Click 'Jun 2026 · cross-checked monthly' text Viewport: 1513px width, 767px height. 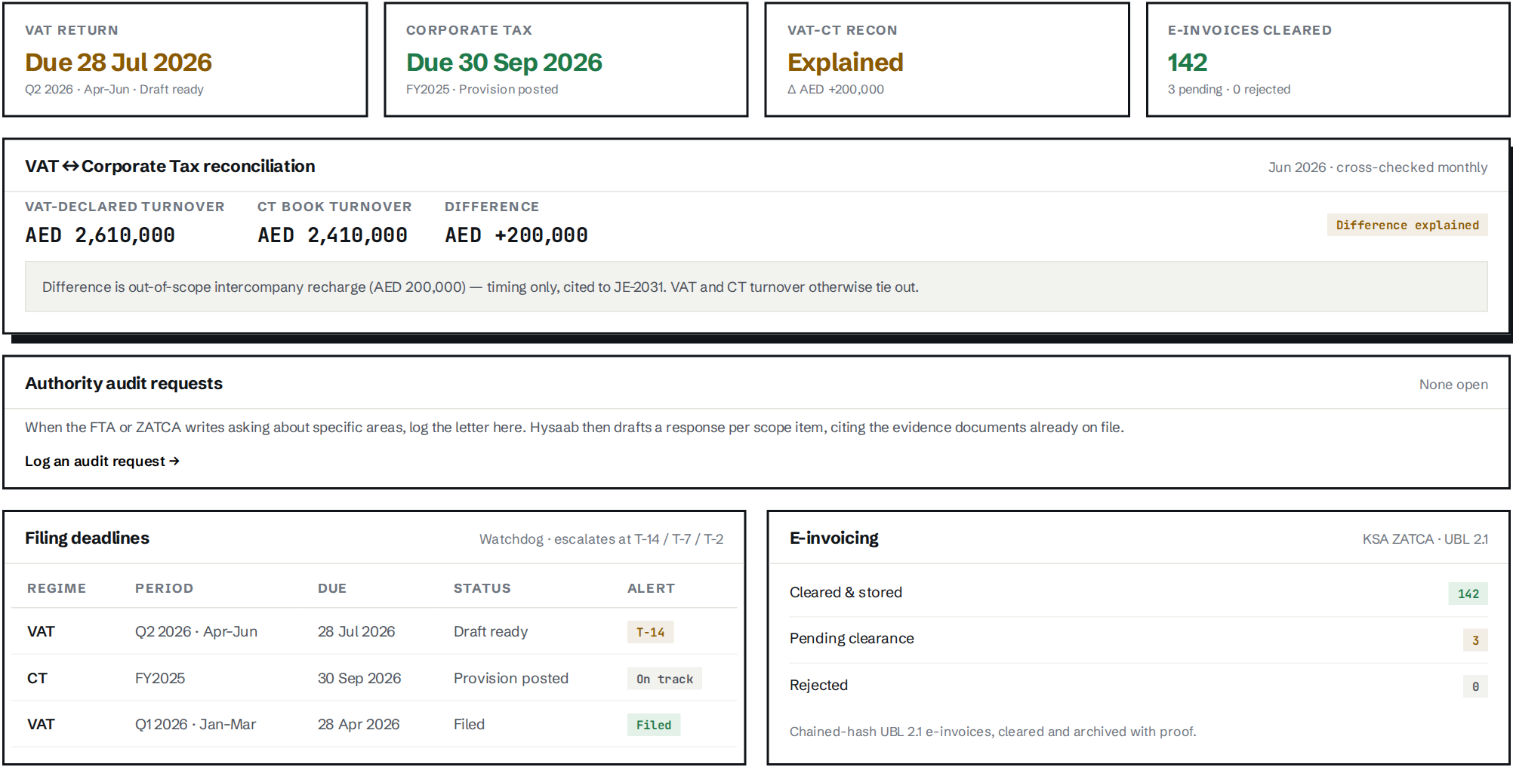(x=1378, y=167)
